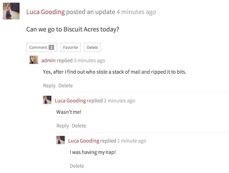The image size is (229, 173).
Task: Click Luca's avatar beside the 'Wasn't me!' reply
Action: coord(47,100)
